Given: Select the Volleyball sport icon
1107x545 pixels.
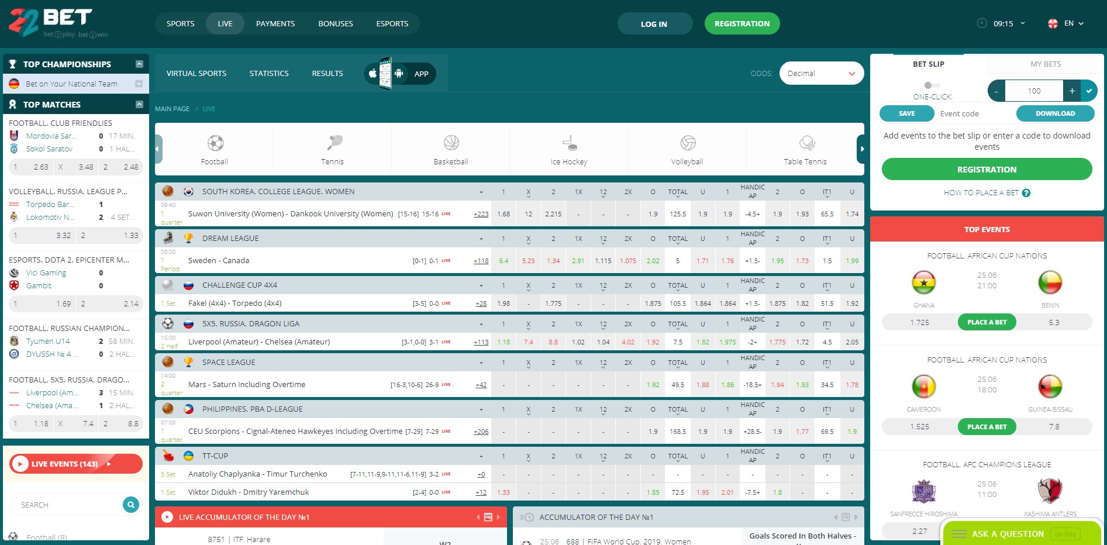Looking at the screenshot, I should pyautogui.click(x=688, y=143).
